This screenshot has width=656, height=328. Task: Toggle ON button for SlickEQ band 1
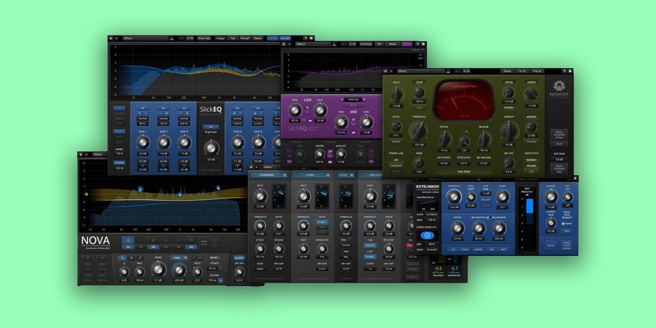click(x=142, y=108)
